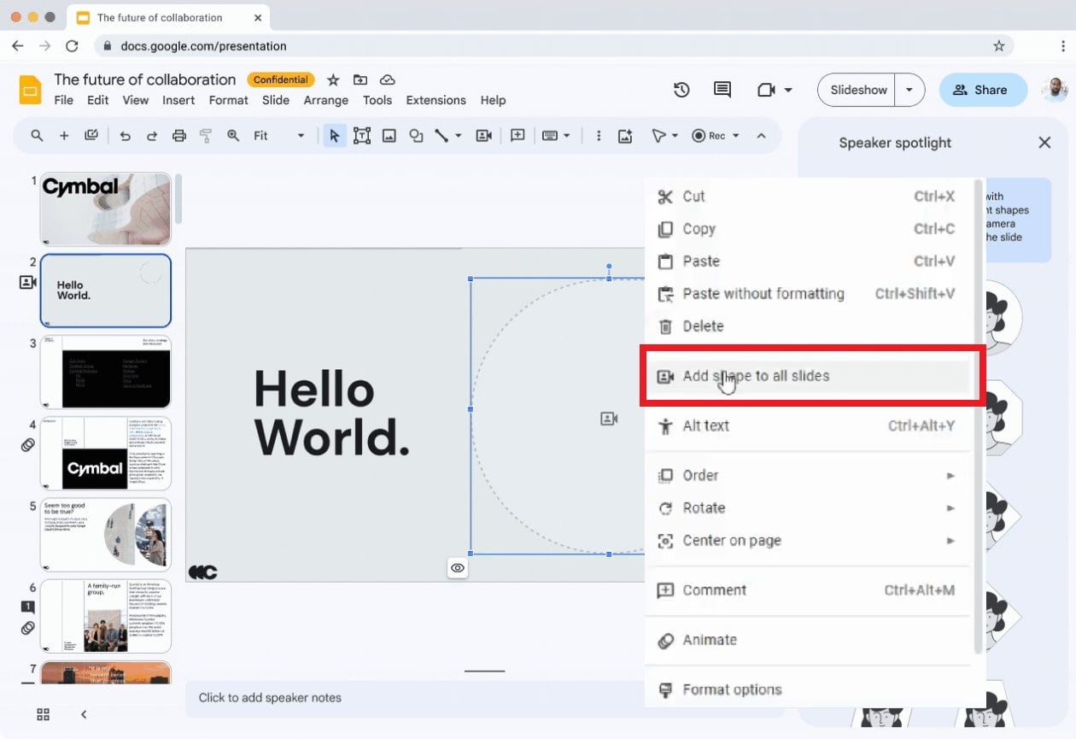Click Animate in the context menu
This screenshot has height=739, width=1076.
tap(808, 640)
